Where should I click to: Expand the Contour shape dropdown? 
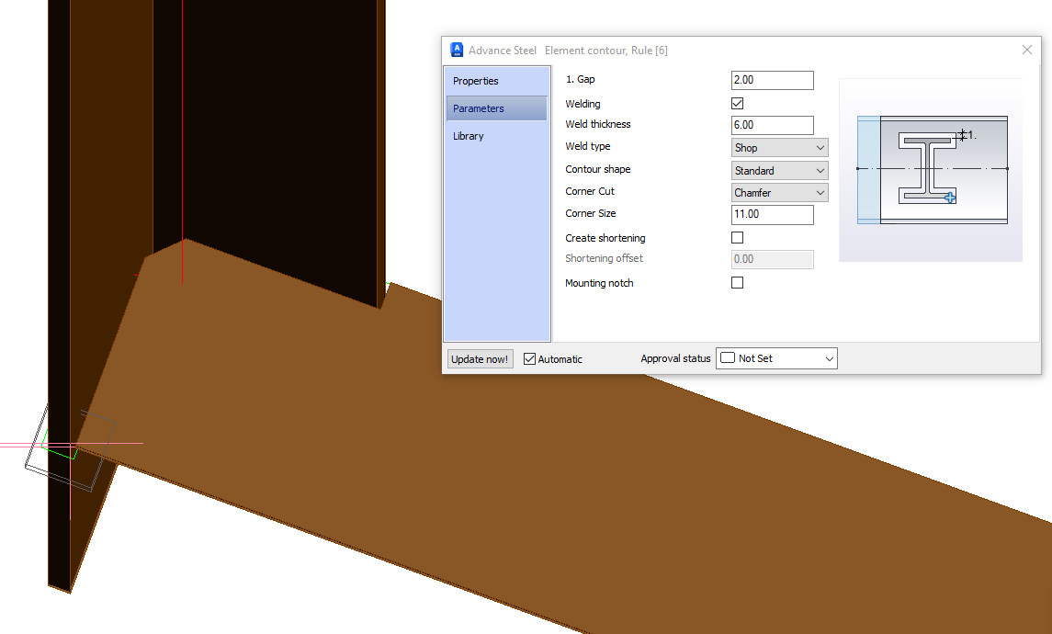(780, 170)
